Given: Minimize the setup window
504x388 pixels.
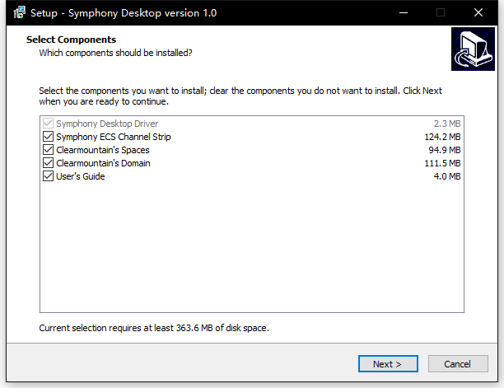Looking at the screenshot, I should (x=404, y=12).
